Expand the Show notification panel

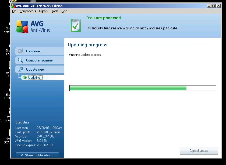(37, 155)
